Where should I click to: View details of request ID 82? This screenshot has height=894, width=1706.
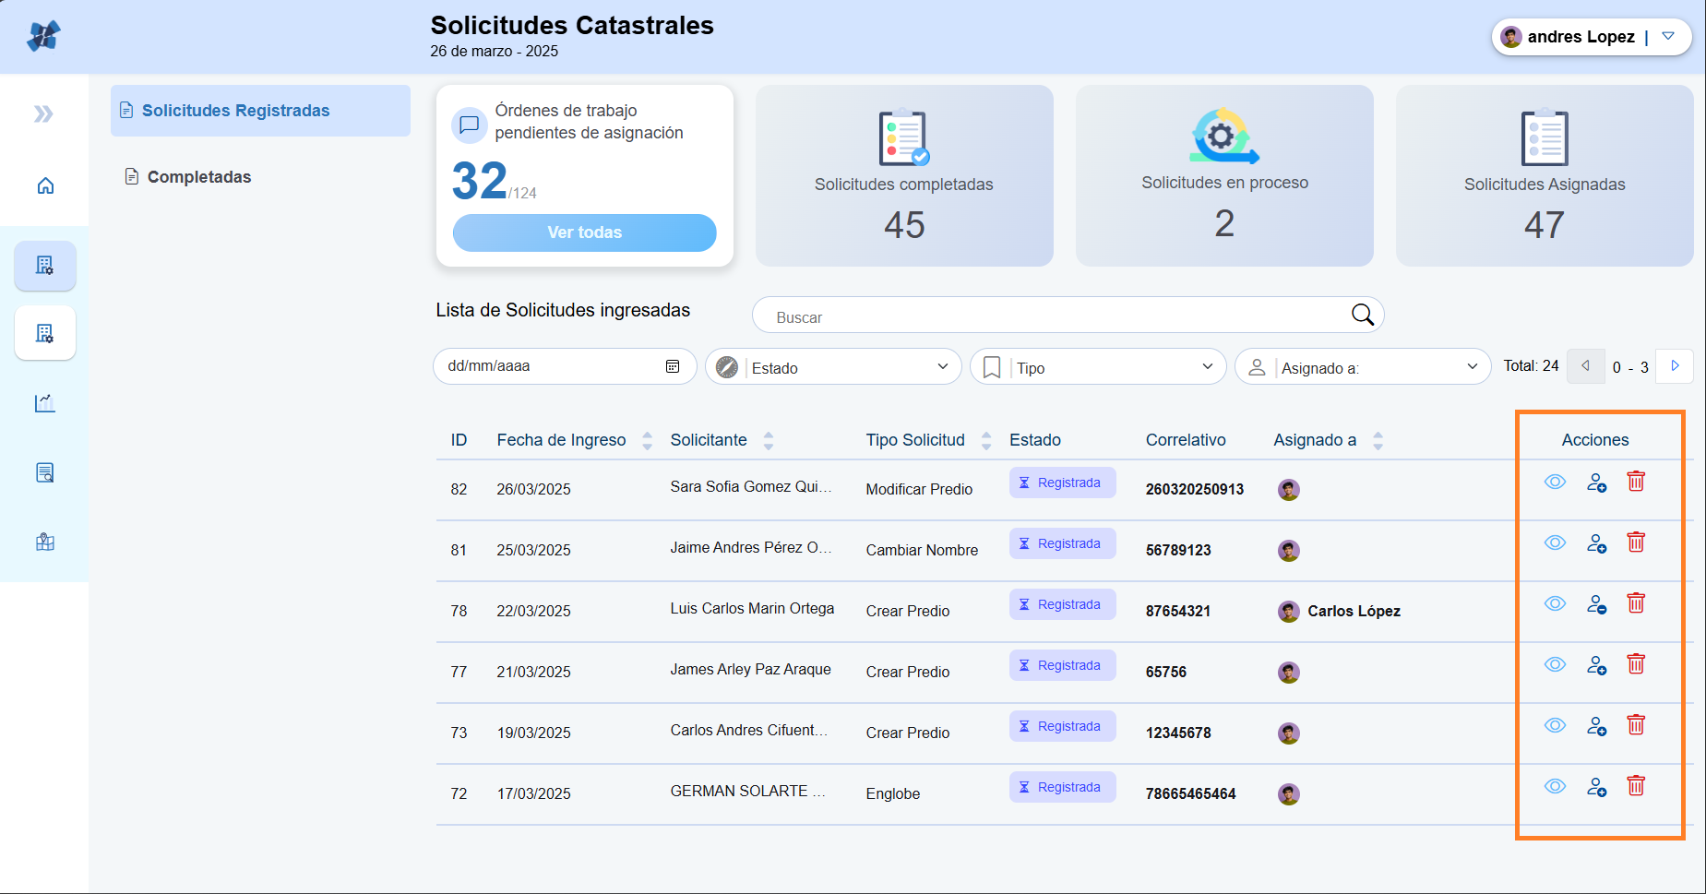1555,482
